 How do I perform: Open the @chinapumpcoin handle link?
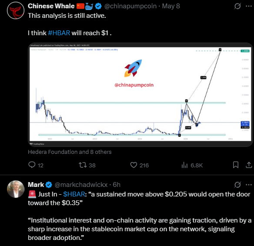point(130,6)
